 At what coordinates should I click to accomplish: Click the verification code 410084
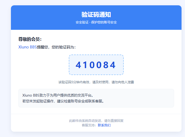click(96, 65)
